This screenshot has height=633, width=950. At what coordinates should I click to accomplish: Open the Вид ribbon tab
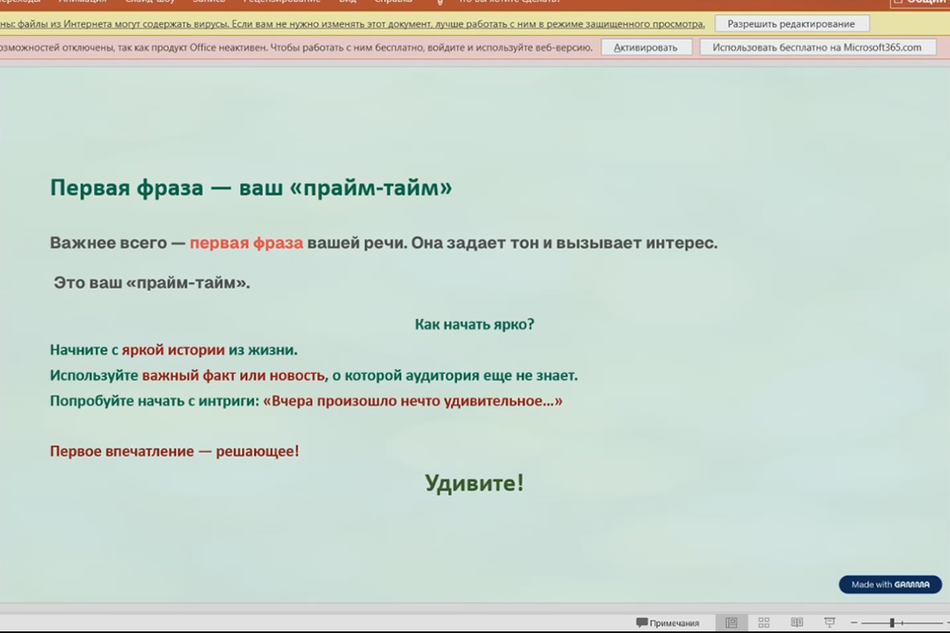348,2
